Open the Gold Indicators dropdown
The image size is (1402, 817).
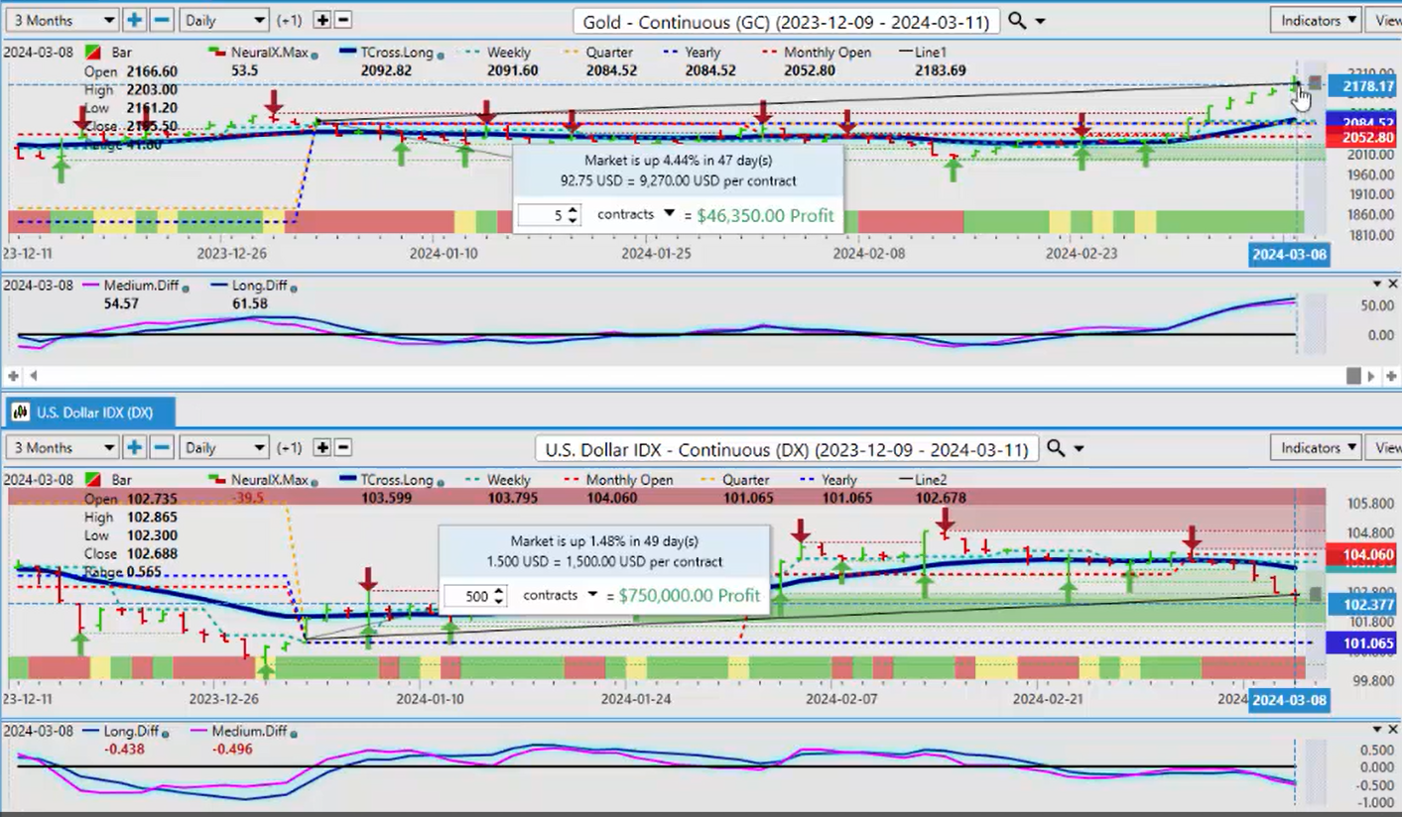click(x=1318, y=20)
